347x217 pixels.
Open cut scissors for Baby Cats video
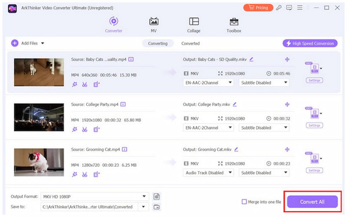pyautogui.click(x=85, y=84)
